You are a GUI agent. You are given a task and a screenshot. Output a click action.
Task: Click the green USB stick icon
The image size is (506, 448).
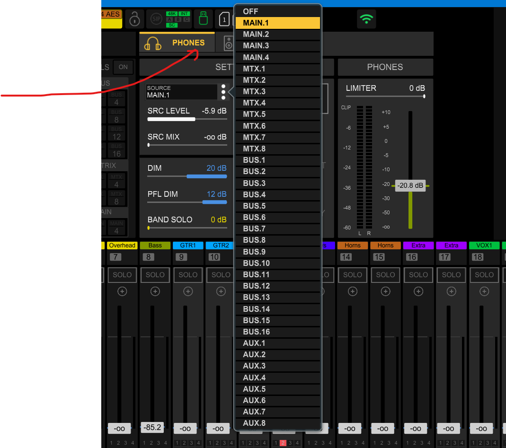point(204,18)
